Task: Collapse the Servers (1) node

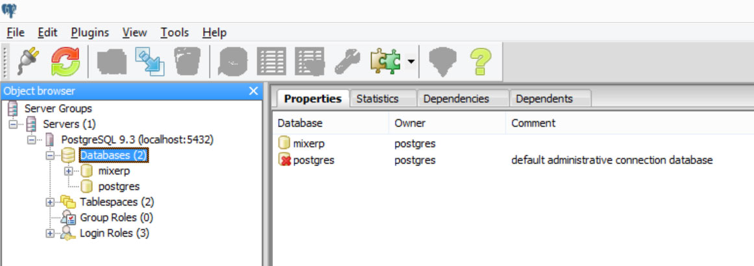Action: [x=13, y=125]
